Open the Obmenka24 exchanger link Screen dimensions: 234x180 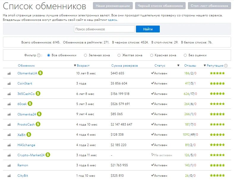coord(27,114)
